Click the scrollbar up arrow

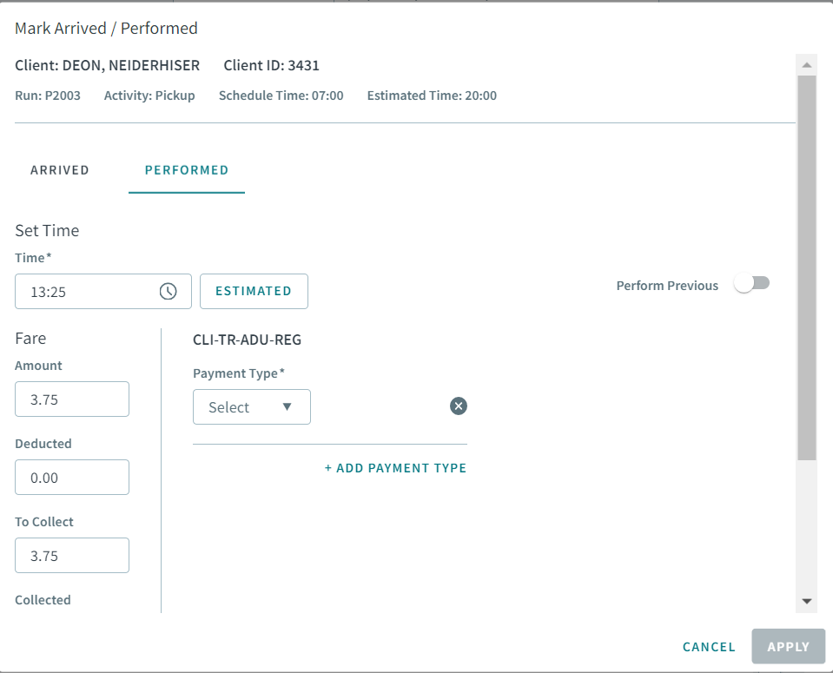pos(807,63)
